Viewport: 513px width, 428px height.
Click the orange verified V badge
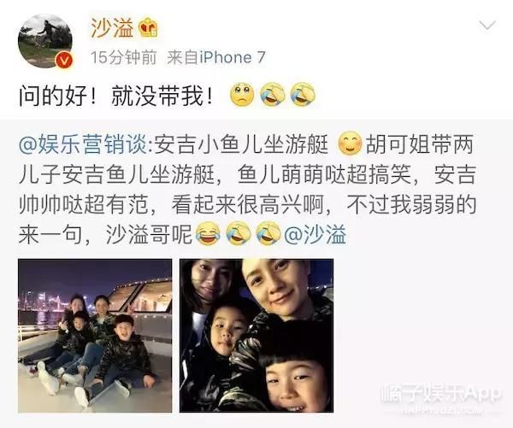click(63, 60)
